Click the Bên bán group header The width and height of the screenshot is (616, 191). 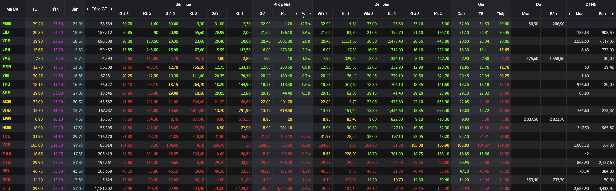click(382, 4)
